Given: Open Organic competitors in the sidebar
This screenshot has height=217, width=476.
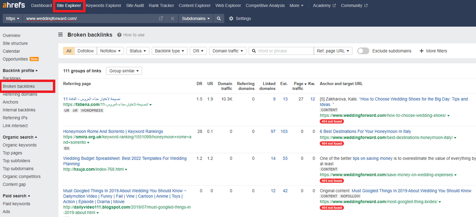Looking at the screenshot, I should 21,176.
